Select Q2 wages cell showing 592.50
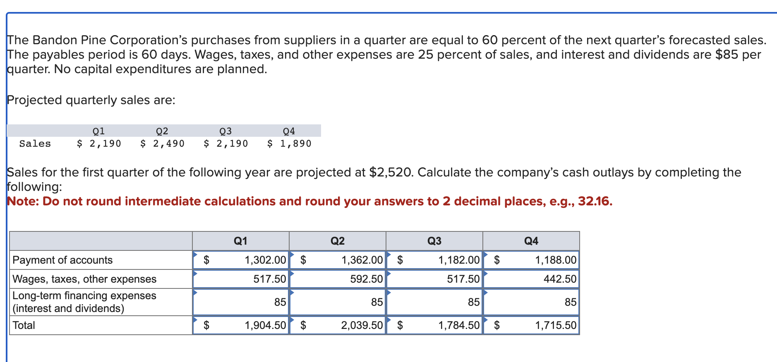 (338, 279)
